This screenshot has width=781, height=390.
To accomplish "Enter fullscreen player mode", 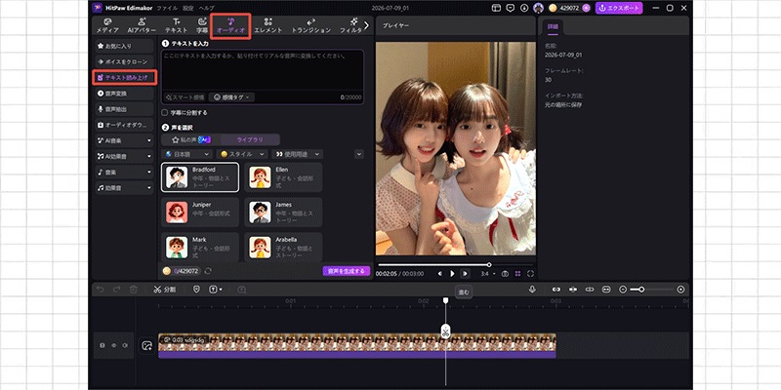I will (x=530, y=274).
